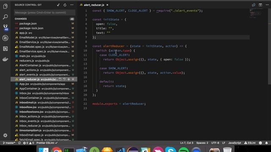
Task: Open the Debug view in activity bar
Action: pos(6,38)
